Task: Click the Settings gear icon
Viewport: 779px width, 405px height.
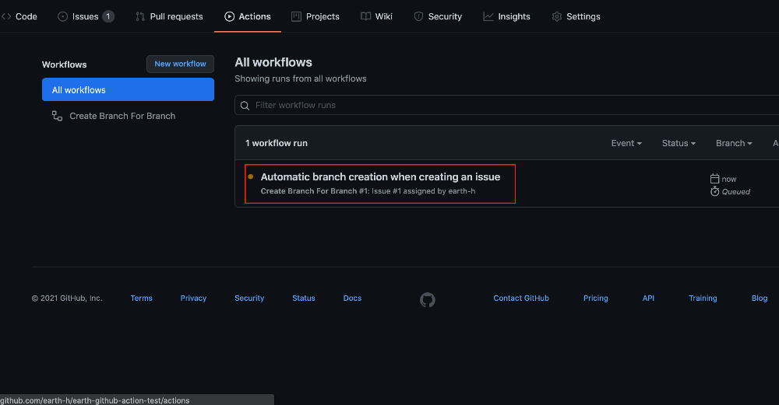Action: pos(557,16)
